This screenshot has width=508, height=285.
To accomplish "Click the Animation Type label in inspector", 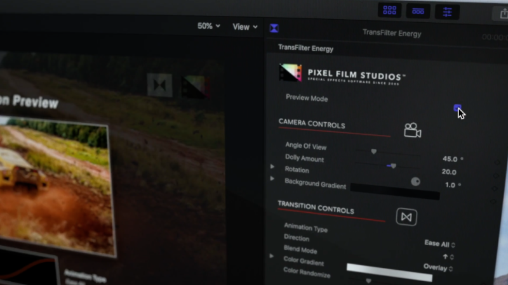I will [305, 227].
